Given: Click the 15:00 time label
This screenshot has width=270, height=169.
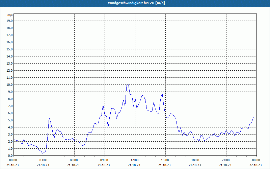Looking at the screenshot, I should click(x=164, y=160).
